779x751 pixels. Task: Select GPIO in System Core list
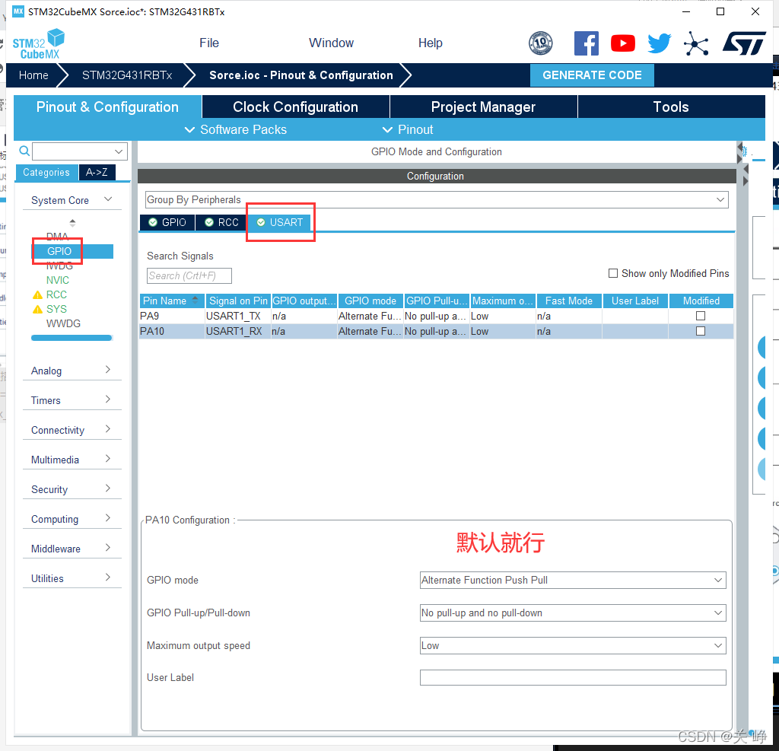coord(72,252)
